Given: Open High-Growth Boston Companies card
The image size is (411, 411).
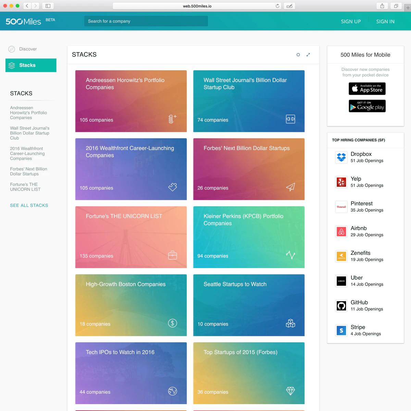Looking at the screenshot, I should [131, 305].
